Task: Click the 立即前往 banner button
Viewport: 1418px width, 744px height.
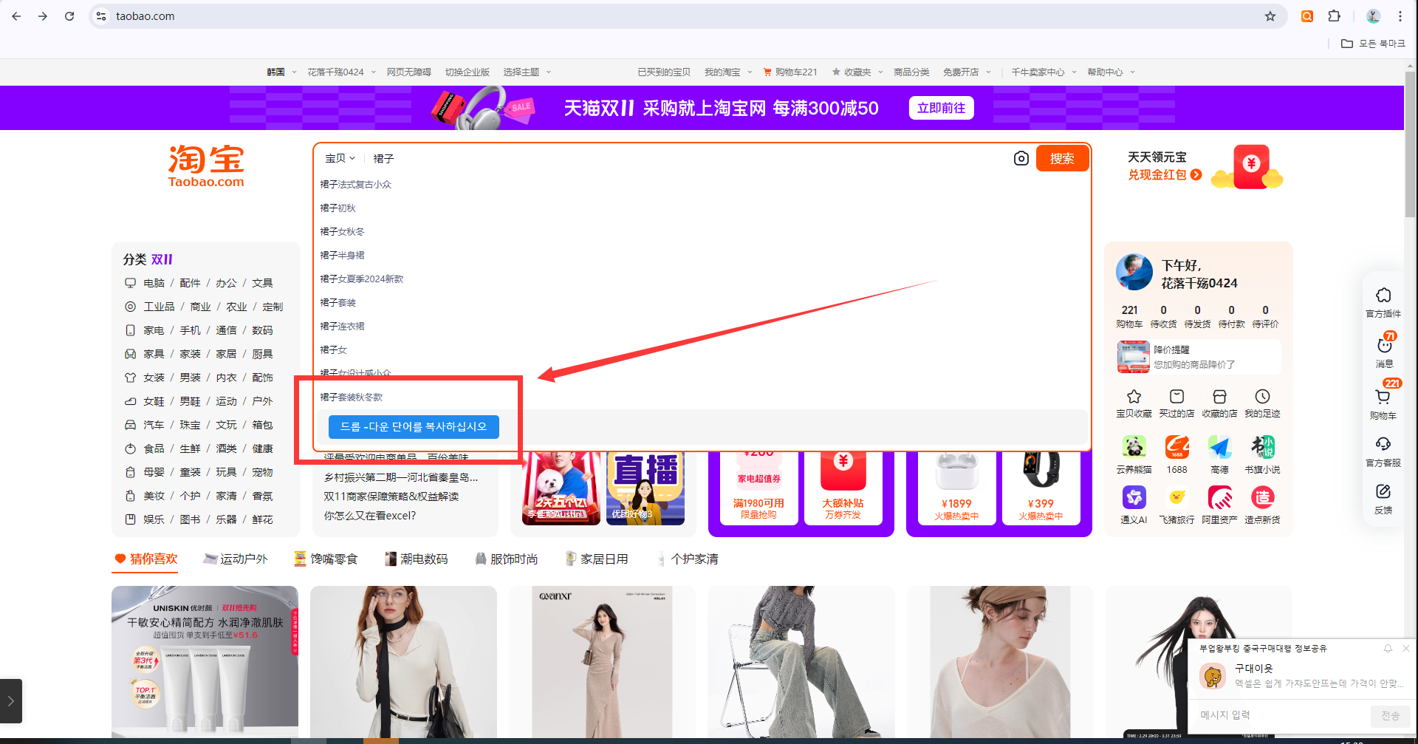Action: (941, 108)
